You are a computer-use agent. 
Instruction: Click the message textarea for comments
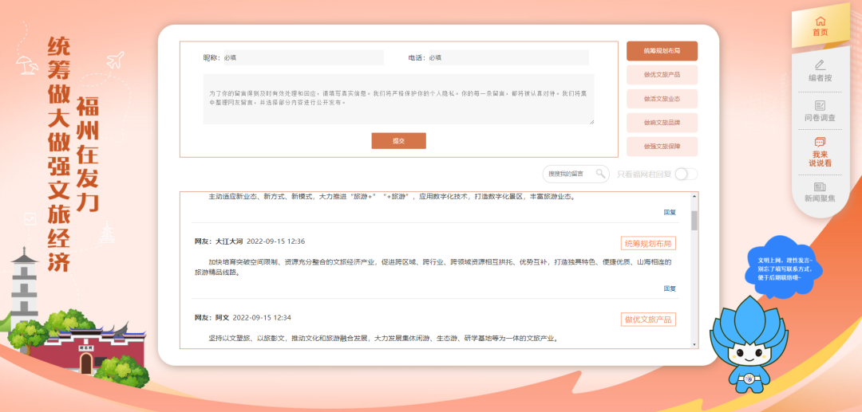[x=398, y=100]
